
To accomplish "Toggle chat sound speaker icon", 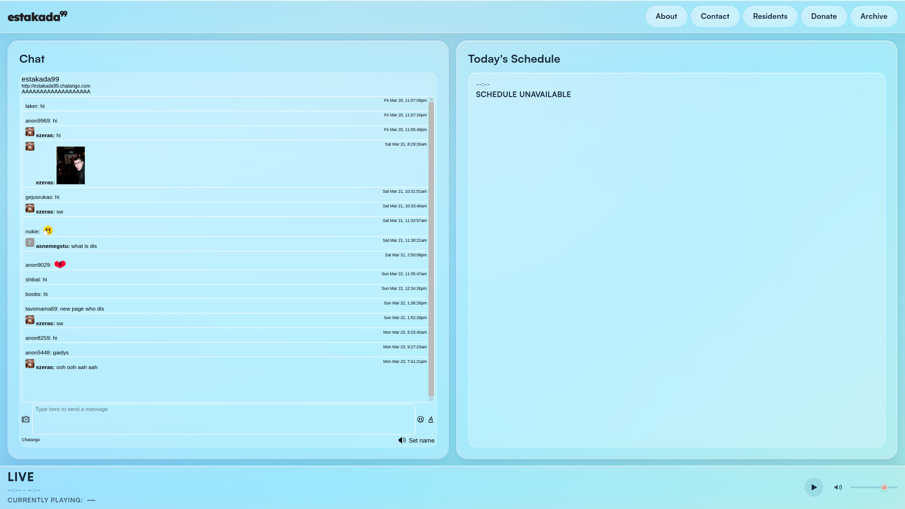I will point(402,440).
